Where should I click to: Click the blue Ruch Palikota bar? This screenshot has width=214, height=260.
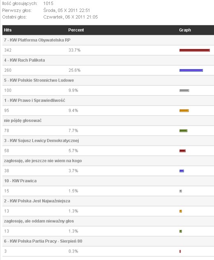[x=191, y=70]
